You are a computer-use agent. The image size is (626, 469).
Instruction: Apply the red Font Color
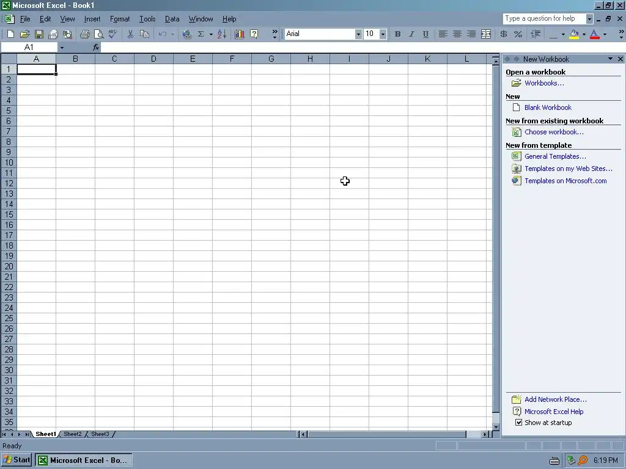tap(594, 34)
